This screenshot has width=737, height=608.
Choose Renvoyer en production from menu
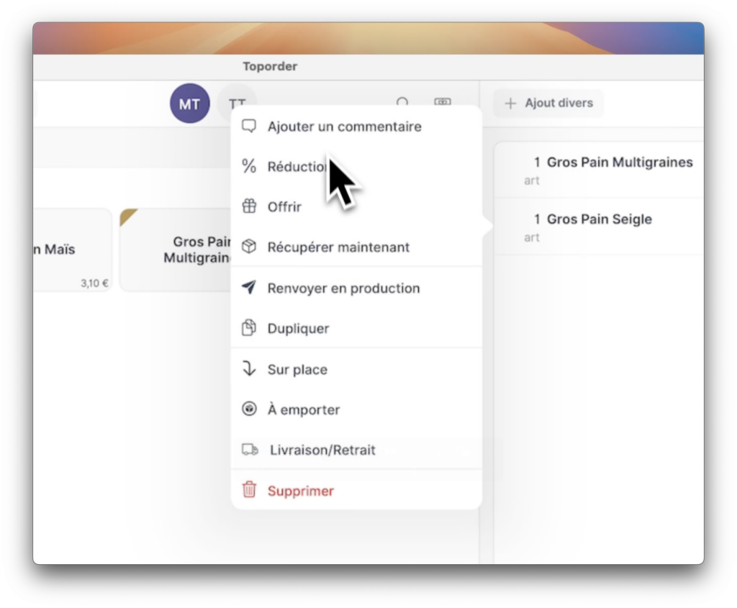pos(343,289)
